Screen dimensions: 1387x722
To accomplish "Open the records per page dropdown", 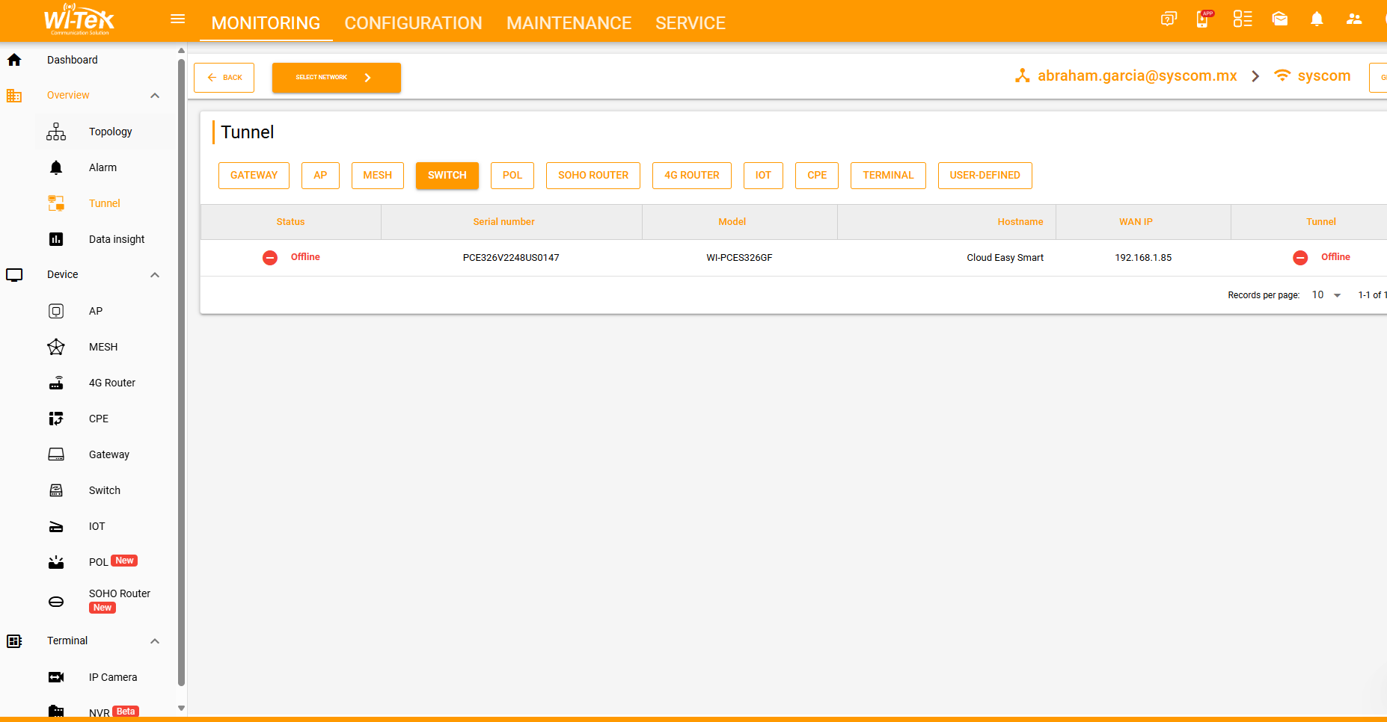I will point(1326,295).
